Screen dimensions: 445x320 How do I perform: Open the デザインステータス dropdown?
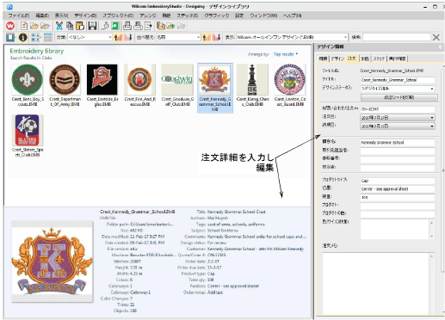tap(398, 89)
